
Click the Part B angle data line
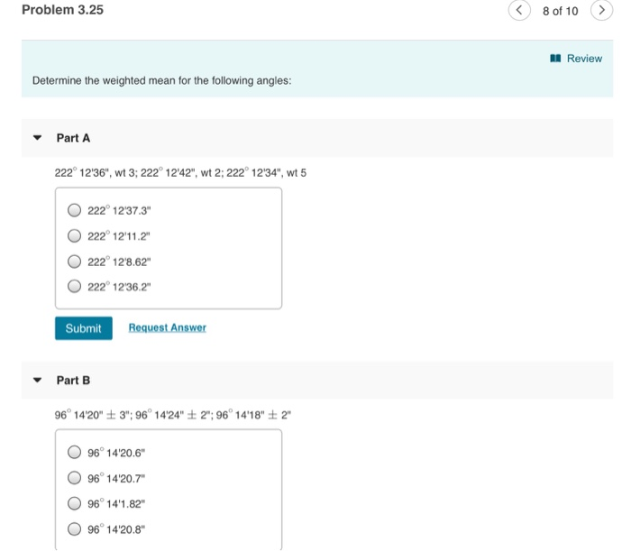pyautogui.click(x=173, y=415)
